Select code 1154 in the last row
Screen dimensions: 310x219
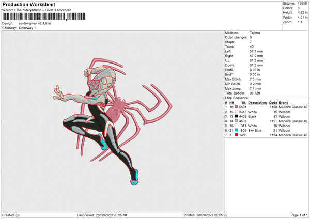point(273,135)
